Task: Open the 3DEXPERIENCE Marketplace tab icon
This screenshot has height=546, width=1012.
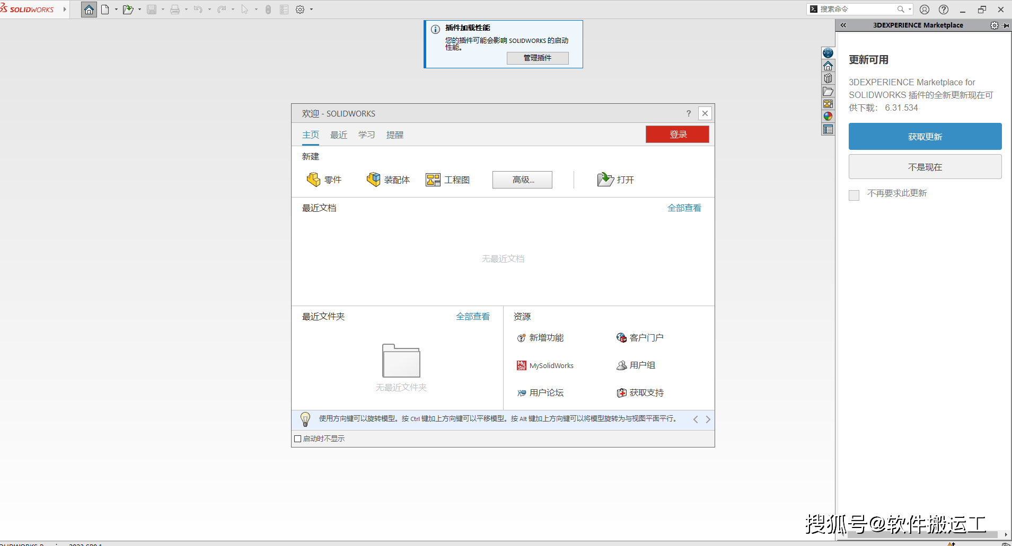Action: pyautogui.click(x=828, y=53)
